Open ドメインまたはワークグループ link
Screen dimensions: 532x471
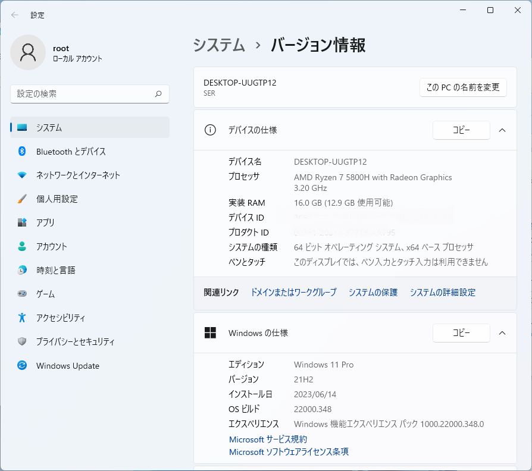[x=293, y=293]
